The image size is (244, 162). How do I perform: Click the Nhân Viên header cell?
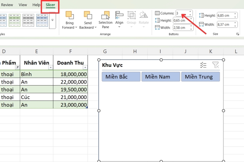[37, 63]
